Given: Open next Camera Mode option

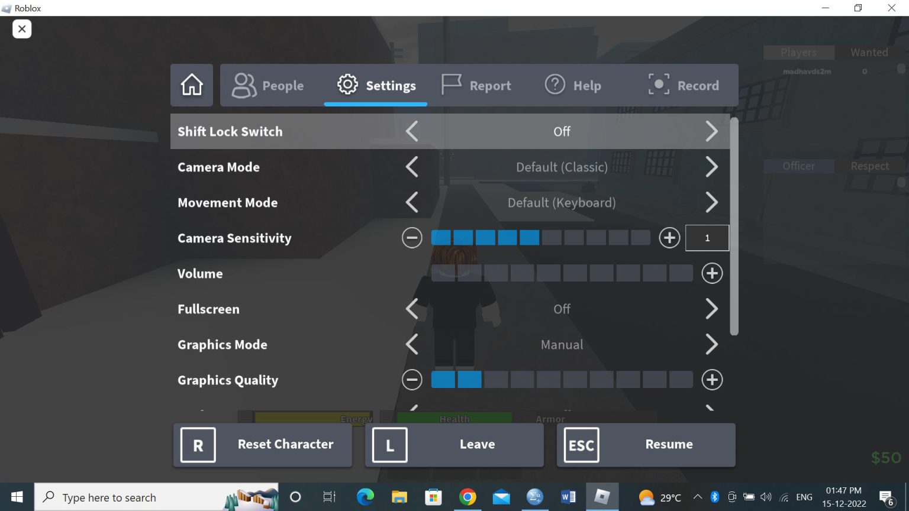Looking at the screenshot, I should [x=712, y=167].
